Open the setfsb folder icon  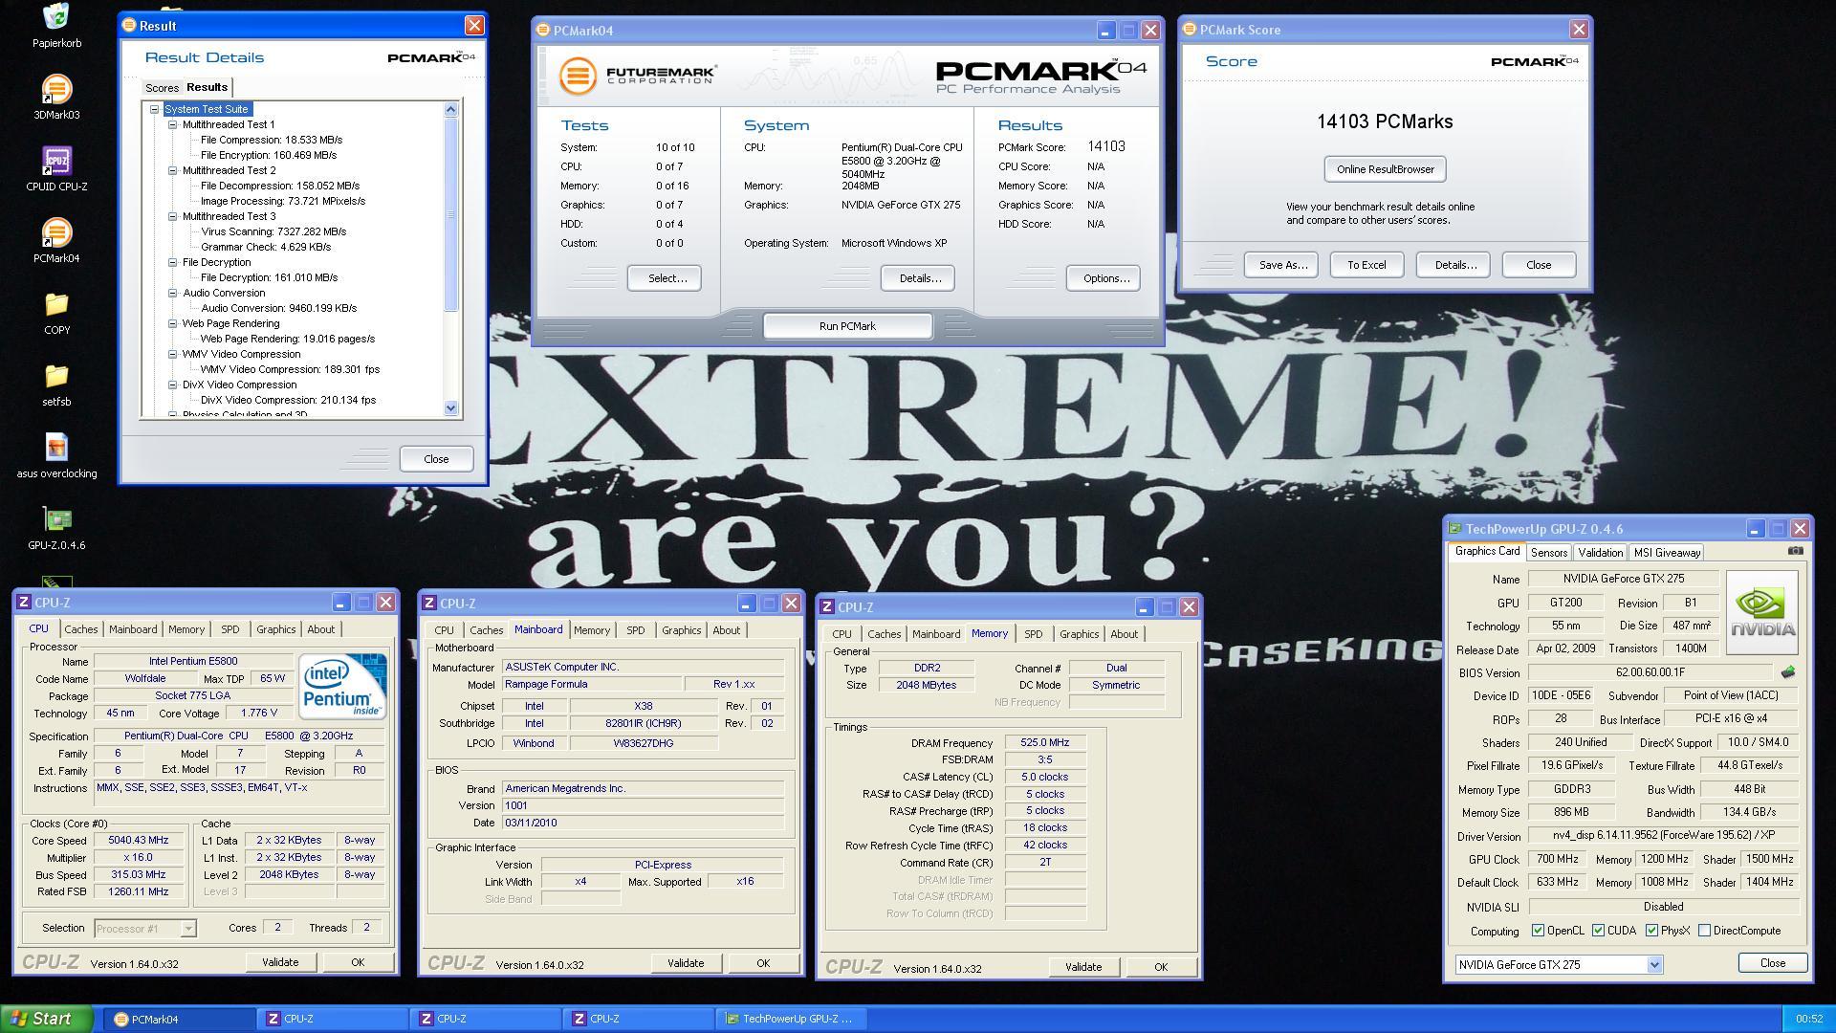pyautogui.click(x=56, y=377)
